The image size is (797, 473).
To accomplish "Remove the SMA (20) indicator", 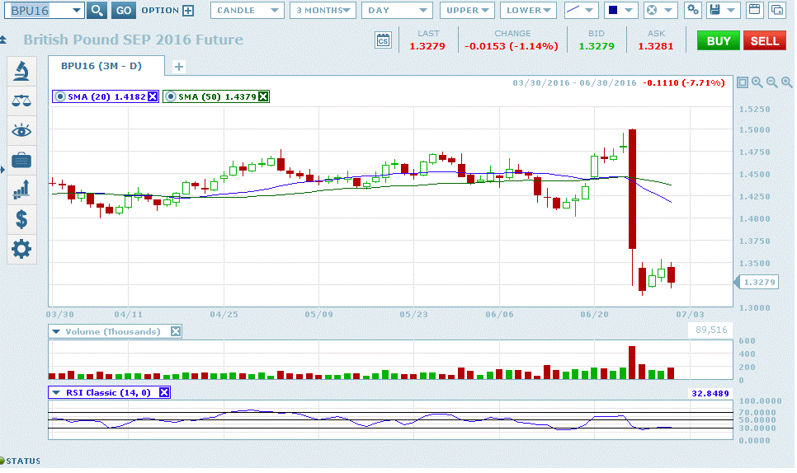I will pos(153,96).
